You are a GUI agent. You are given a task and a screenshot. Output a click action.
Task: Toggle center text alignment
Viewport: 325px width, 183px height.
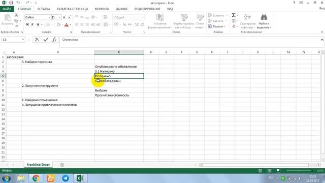pos(82,24)
